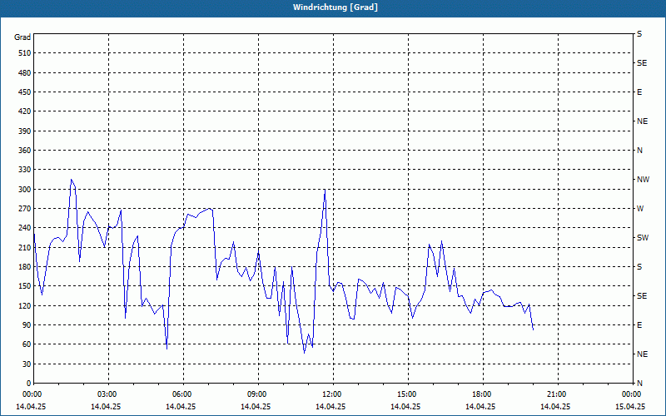Viewport: 666px width, 416px height.
Task: Click the 360 y-axis value
Action: pyautogui.click(x=25, y=151)
